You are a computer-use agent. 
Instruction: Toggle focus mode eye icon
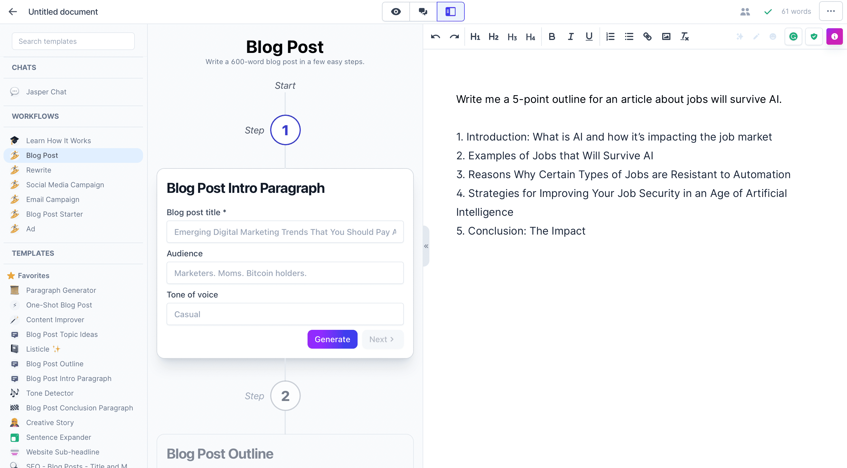396,12
